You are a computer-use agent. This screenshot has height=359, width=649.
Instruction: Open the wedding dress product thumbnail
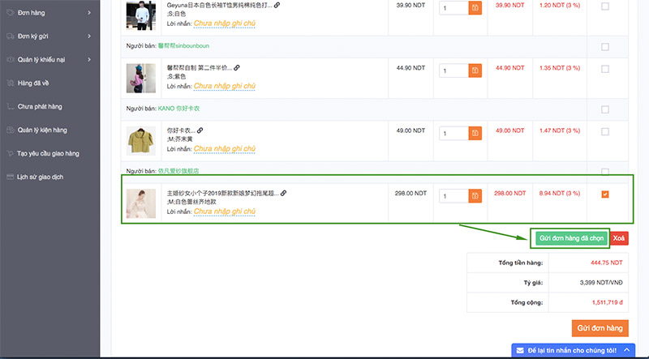coord(140,203)
